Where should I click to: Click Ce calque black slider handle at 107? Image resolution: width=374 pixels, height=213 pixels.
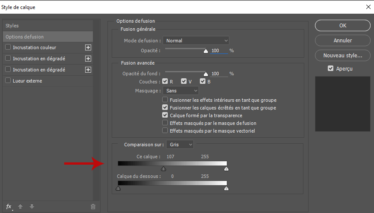click(x=163, y=169)
